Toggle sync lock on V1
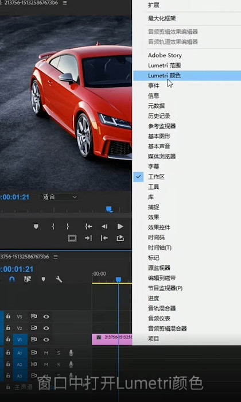Image resolution: width=241 pixels, height=402 pixels. [x=34, y=339]
